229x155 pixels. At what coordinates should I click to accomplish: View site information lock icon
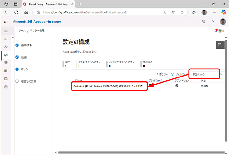click(x=38, y=12)
